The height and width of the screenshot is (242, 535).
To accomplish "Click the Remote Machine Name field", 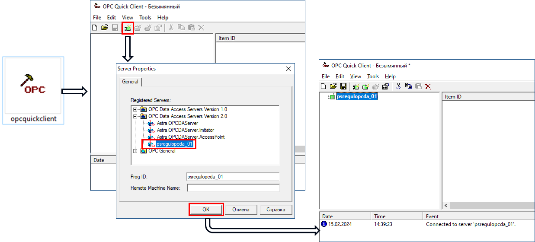I will pos(233,188).
